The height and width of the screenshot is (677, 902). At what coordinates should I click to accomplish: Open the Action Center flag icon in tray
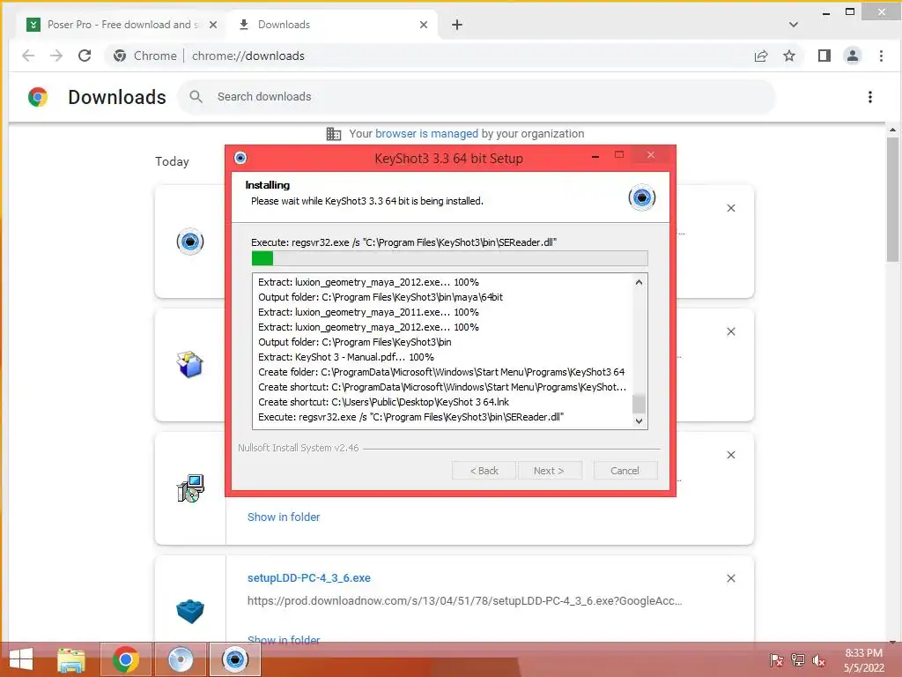click(x=776, y=660)
